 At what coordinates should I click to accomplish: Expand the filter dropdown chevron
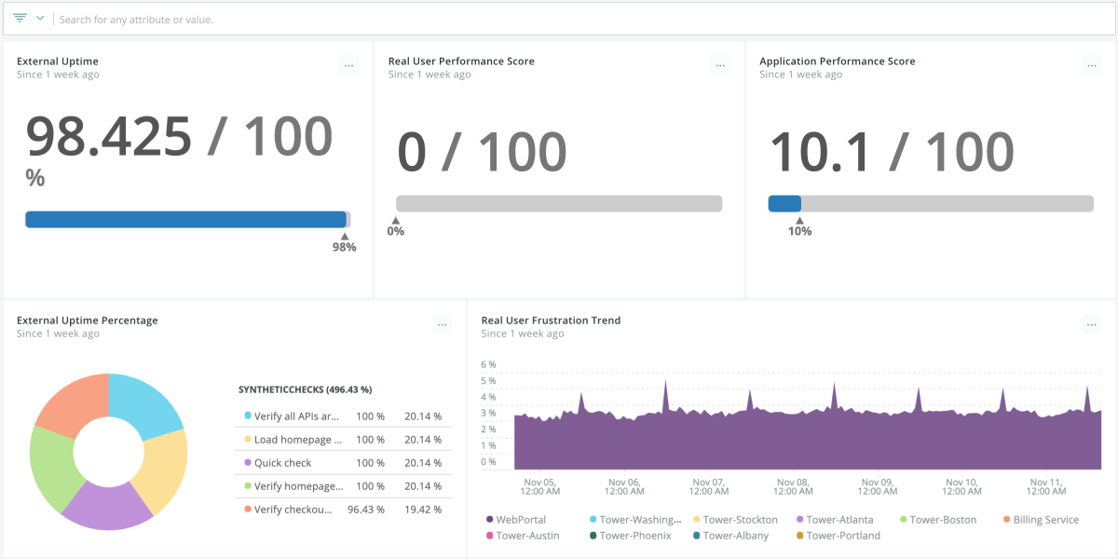pyautogui.click(x=40, y=19)
